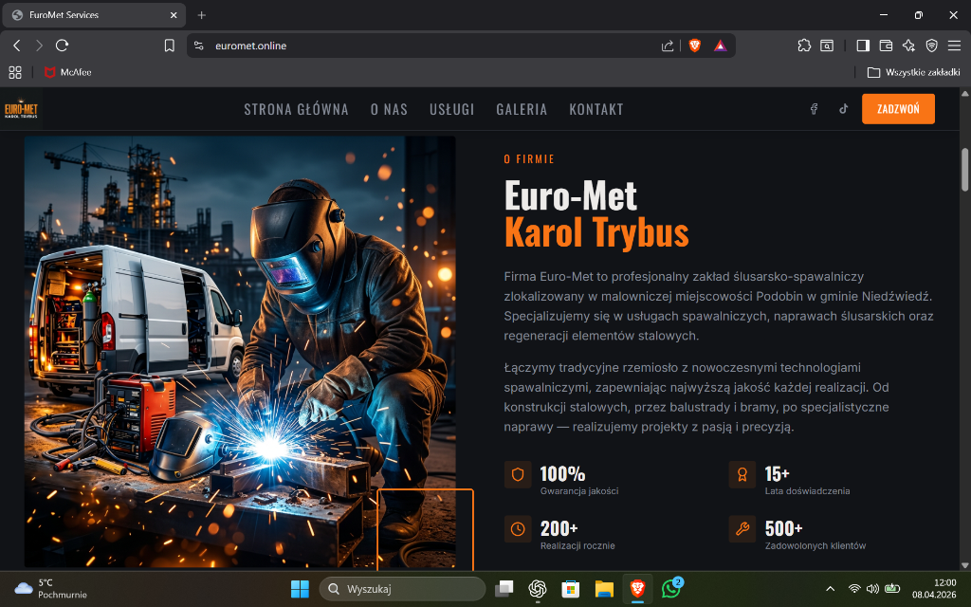971x607 pixels.
Task: Open the apps grid in bookmarks bar
Action: [15, 72]
